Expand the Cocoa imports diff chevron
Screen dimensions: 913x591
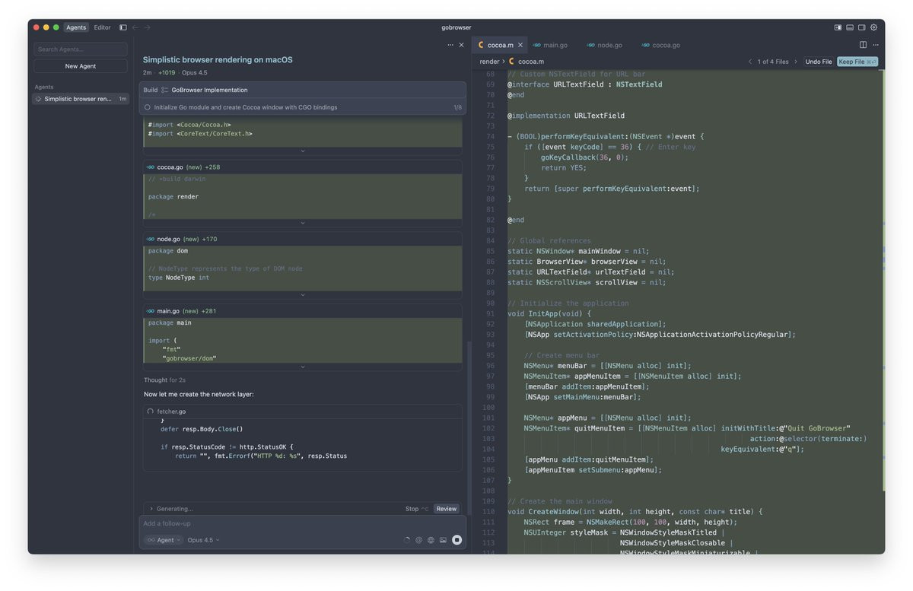point(303,151)
